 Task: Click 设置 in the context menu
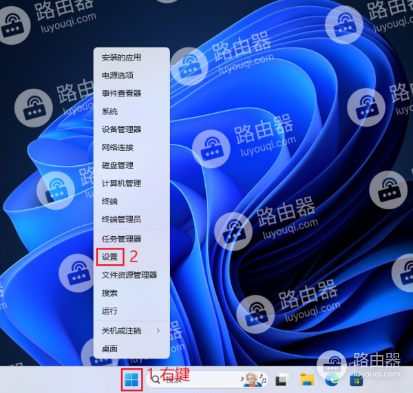pos(131,257)
